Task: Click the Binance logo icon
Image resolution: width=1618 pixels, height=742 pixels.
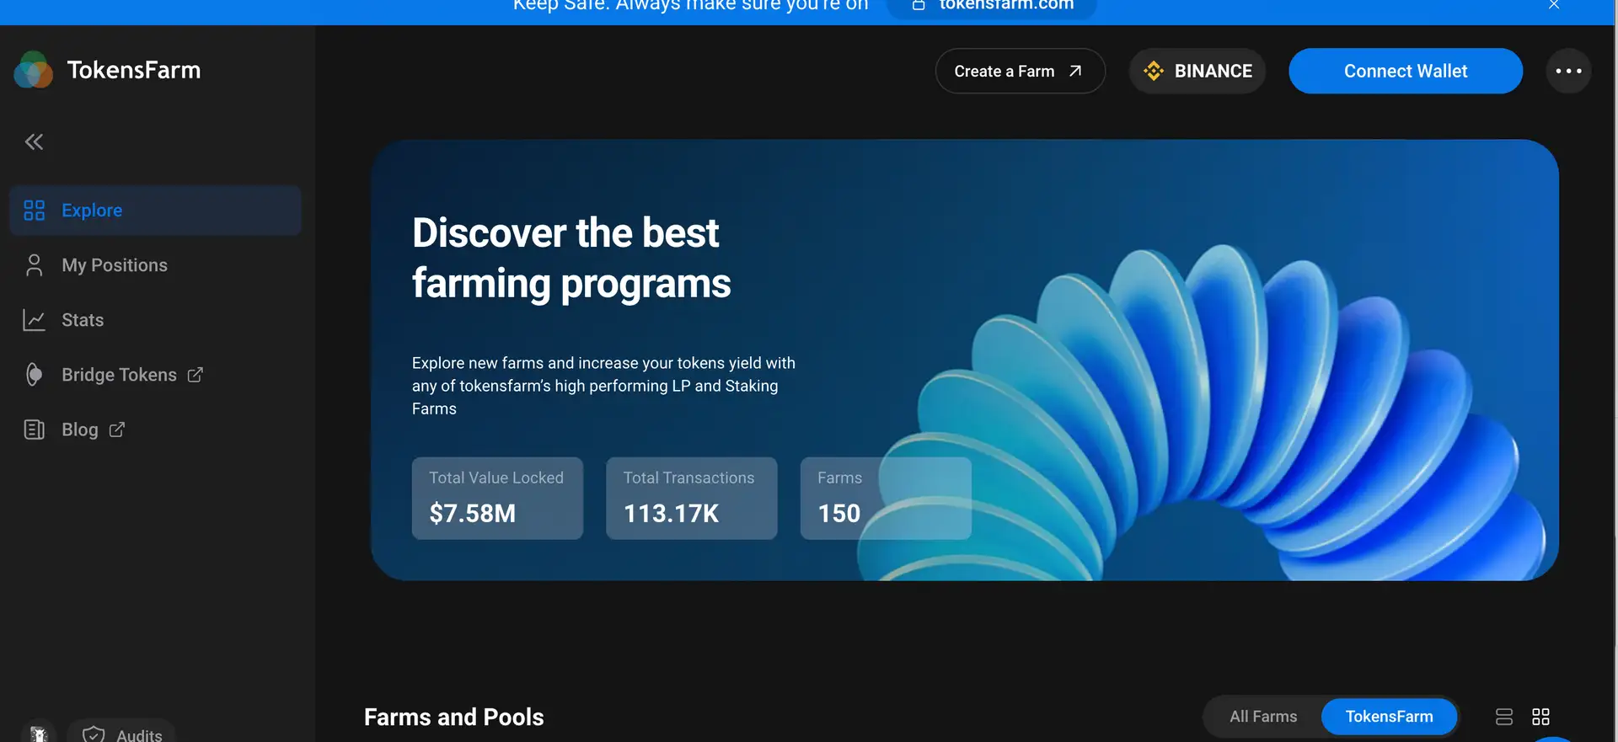Action: click(1154, 71)
